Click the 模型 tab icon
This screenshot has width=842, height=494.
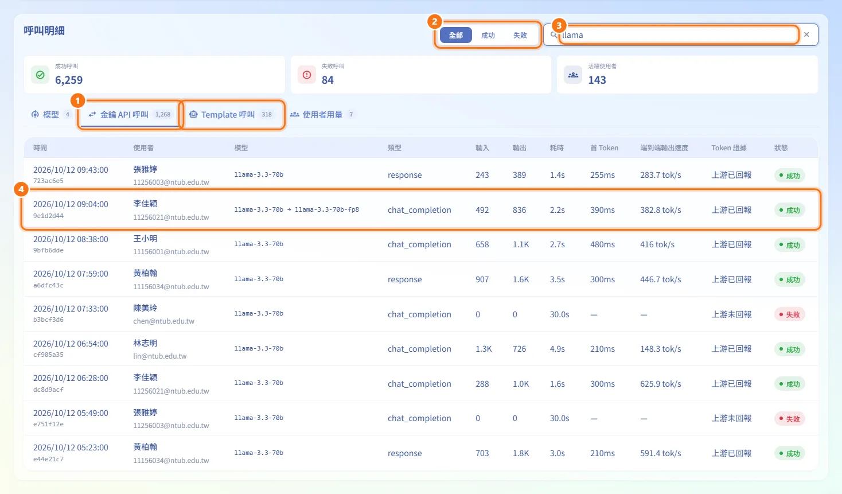point(35,114)
